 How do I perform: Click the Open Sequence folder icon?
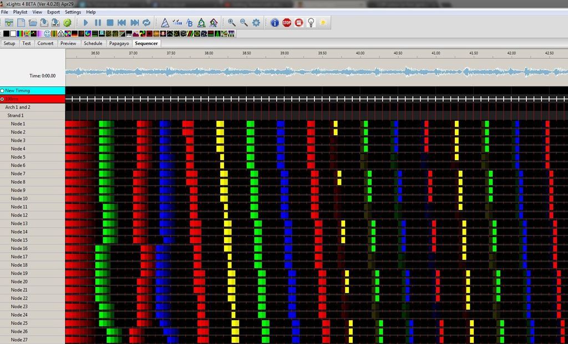(x=33, y=23)
